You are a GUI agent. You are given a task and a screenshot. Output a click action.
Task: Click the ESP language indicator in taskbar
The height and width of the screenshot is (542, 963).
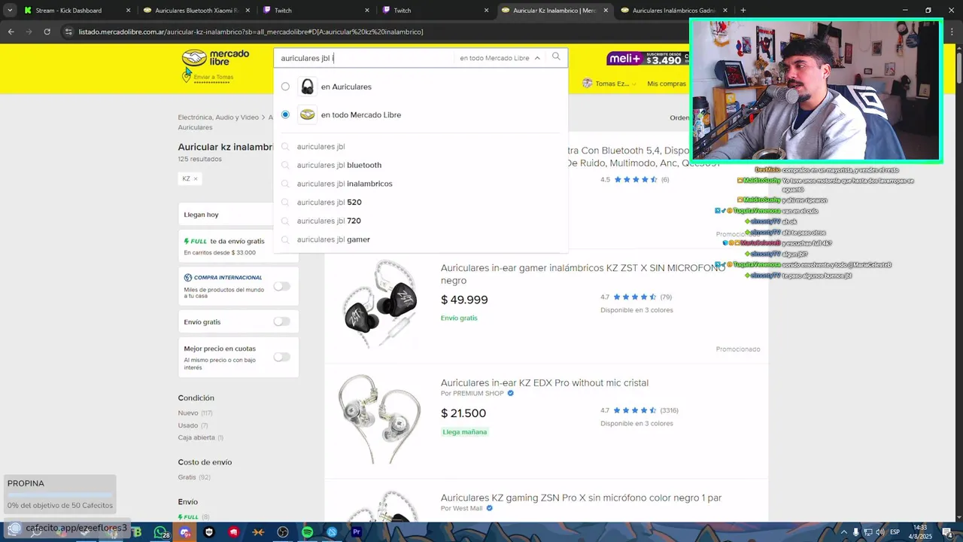tap(895, 532)
